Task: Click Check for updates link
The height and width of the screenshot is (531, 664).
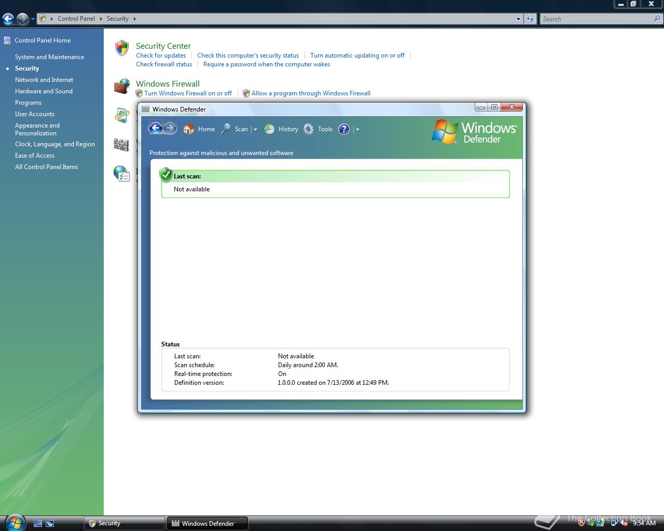Action: (161, 55)
